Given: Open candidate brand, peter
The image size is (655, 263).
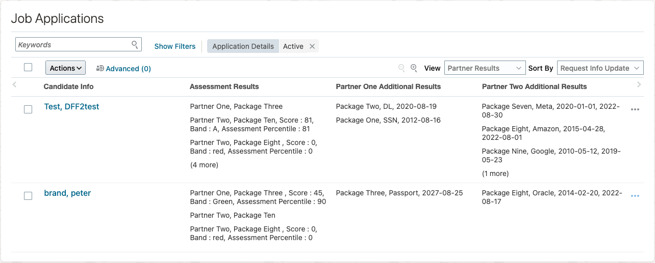Looking at the screenshot, I should (x=67, y=193).
